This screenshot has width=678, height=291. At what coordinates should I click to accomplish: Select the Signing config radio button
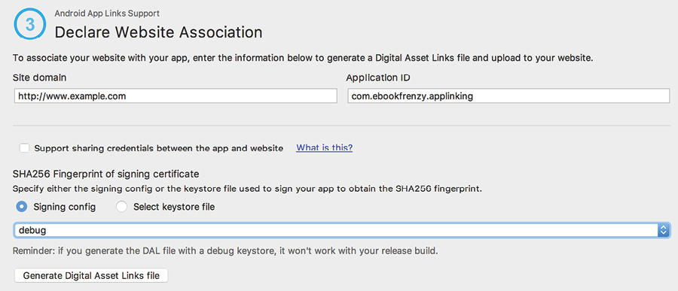click(x=21, y=207)
